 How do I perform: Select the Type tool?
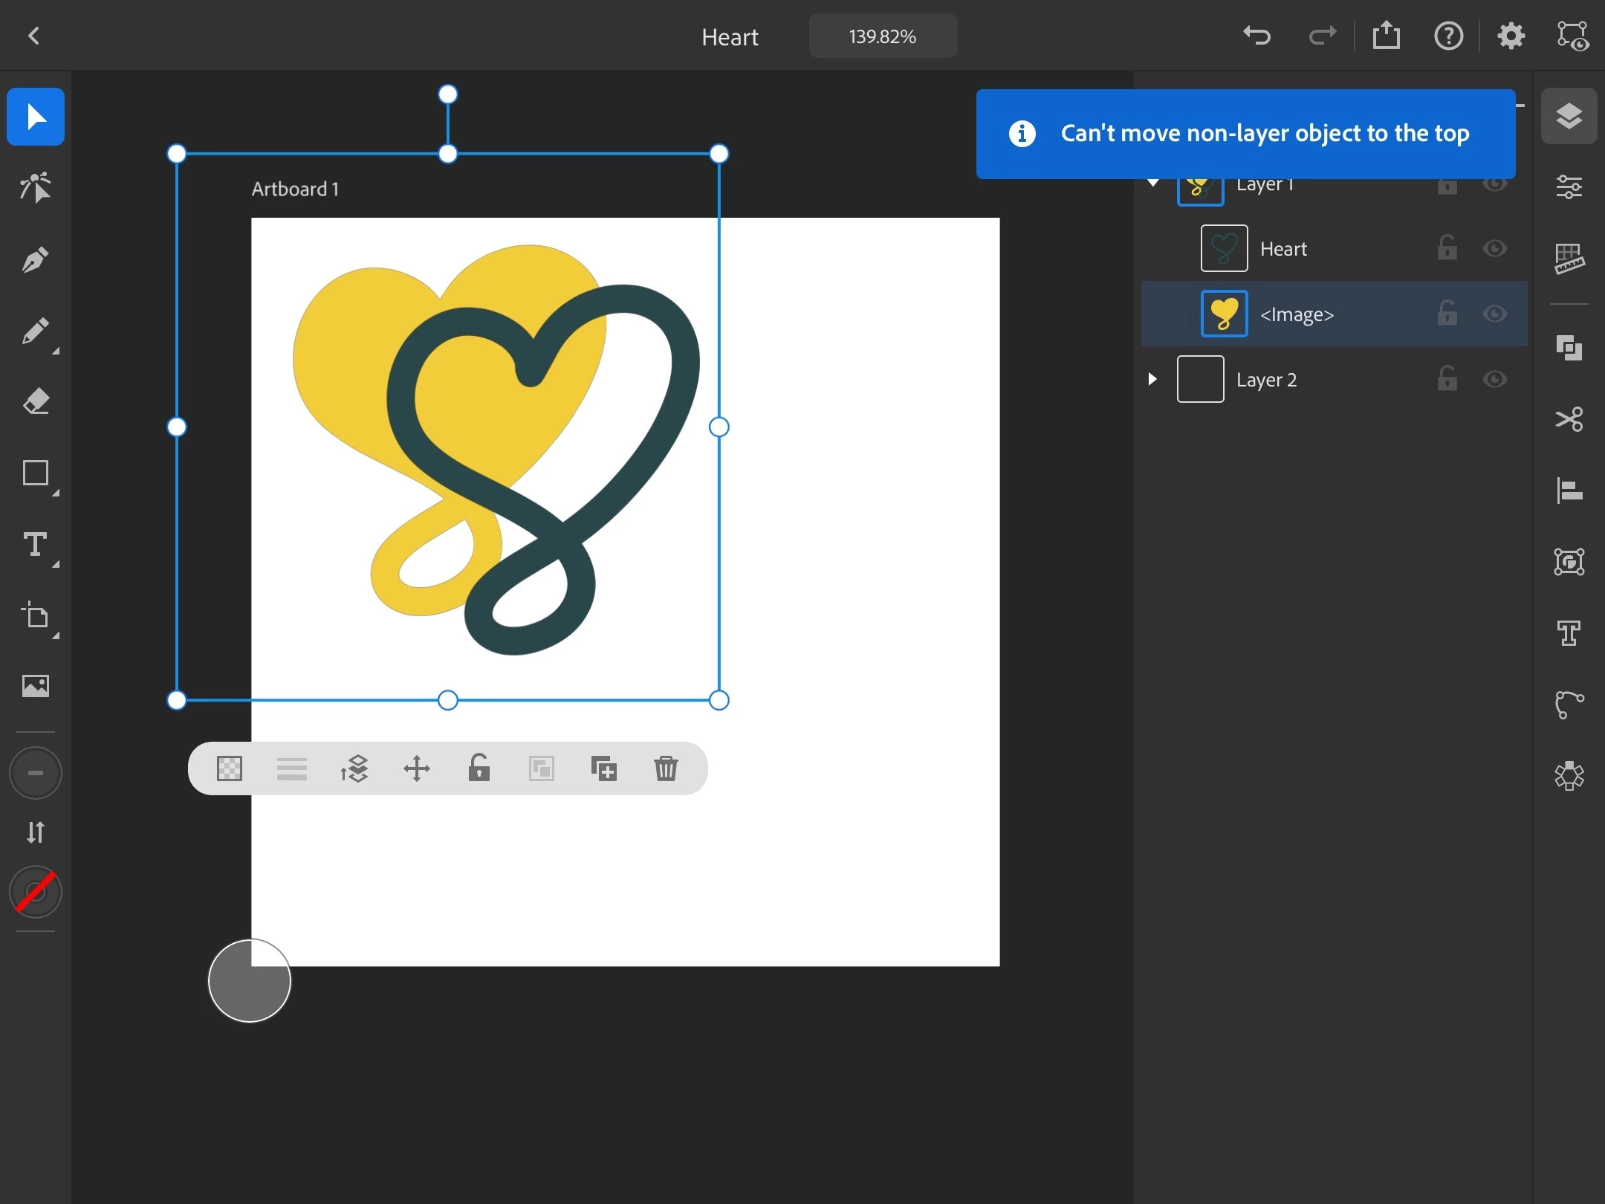click(x=35, y=545)
